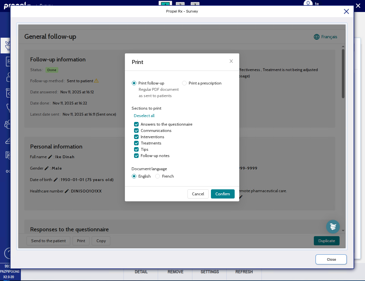Select the Print a prescription option

click(184, 83)
